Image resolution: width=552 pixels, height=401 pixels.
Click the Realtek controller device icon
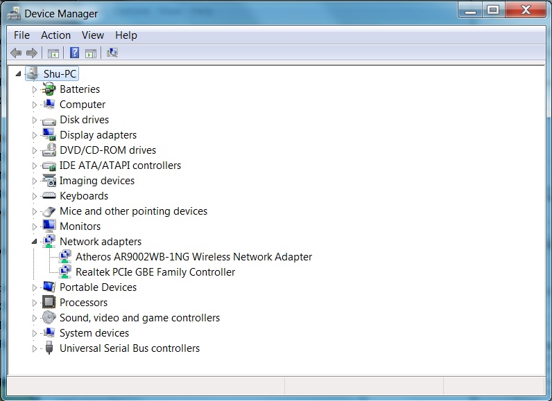pos(64,271)
